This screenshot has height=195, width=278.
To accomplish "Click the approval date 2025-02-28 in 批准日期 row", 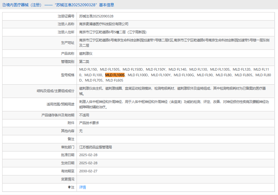I will click(x=88, y=155).
